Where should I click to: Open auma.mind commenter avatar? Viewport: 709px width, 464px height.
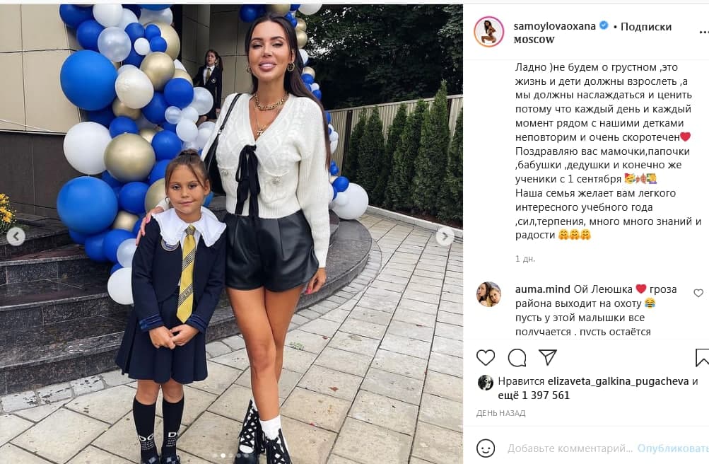point(488,294)
